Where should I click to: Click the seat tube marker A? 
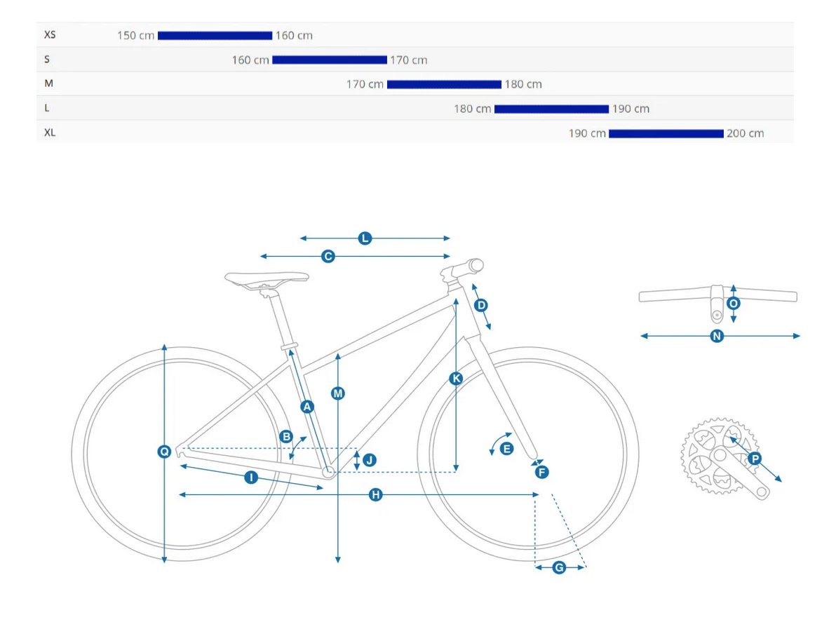(x=306, y=406)
